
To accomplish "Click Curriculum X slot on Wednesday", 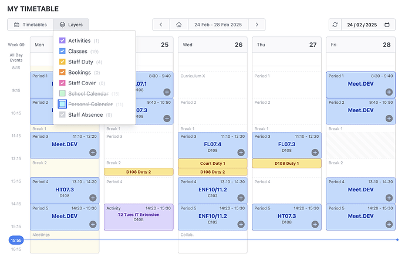I will 212,85.
